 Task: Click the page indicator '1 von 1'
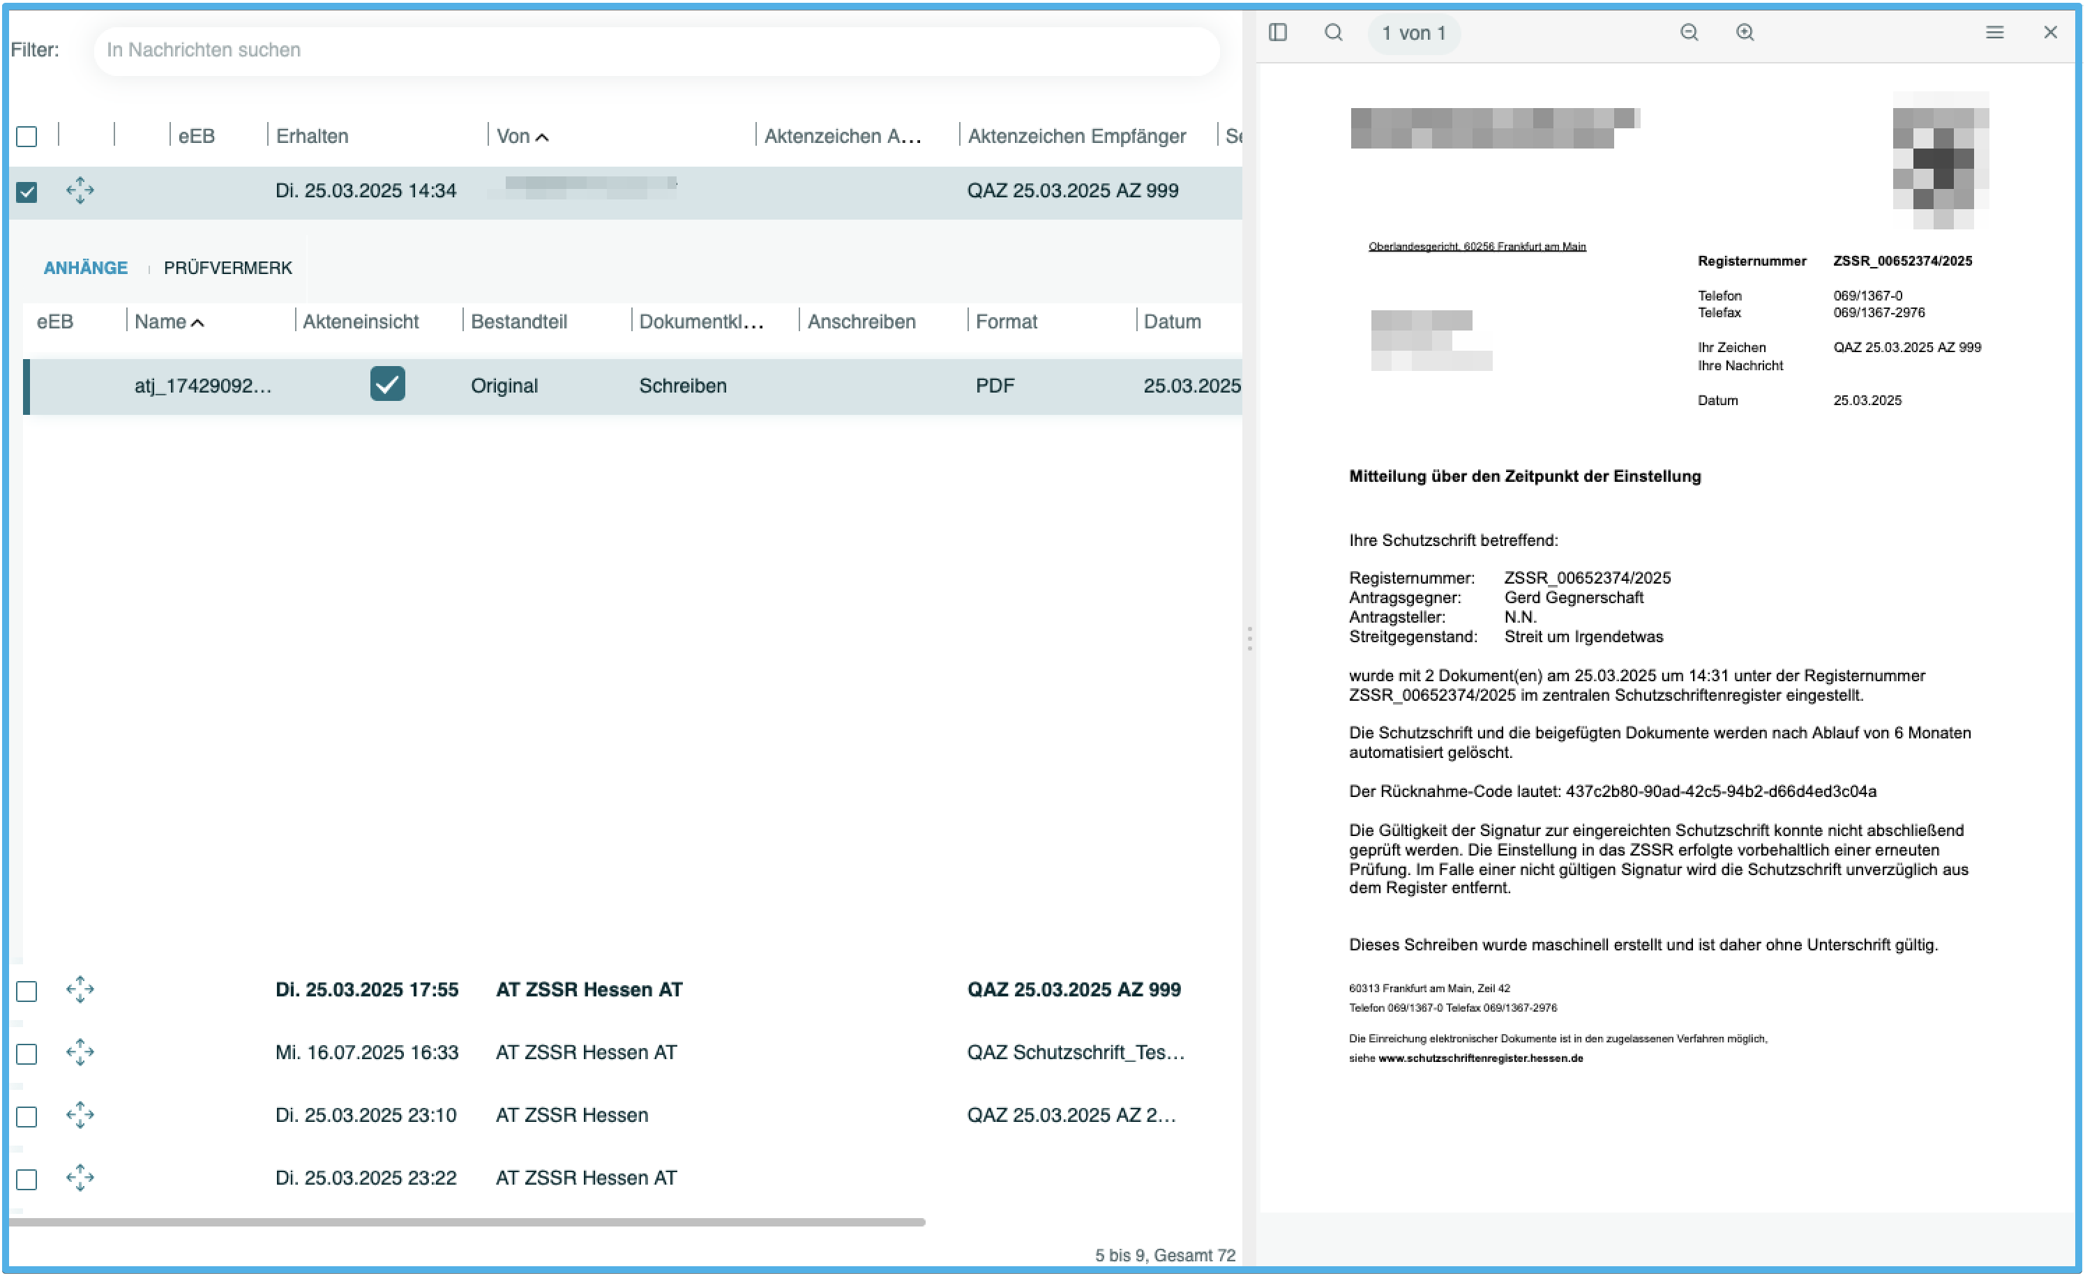(1413, 33)
